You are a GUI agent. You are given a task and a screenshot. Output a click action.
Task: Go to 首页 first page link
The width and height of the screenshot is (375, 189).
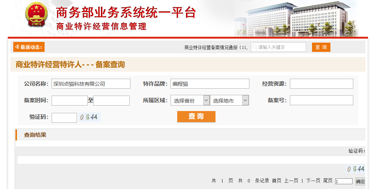pyautogui.click(x=277, y=181)
